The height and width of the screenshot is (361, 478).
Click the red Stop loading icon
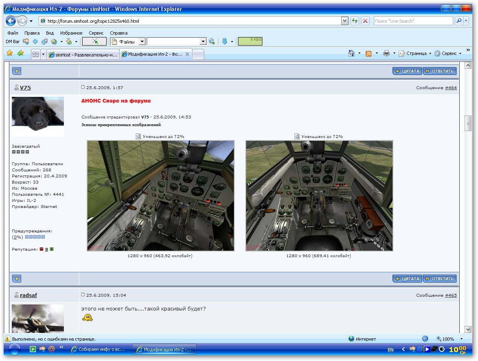pos(365,21)
